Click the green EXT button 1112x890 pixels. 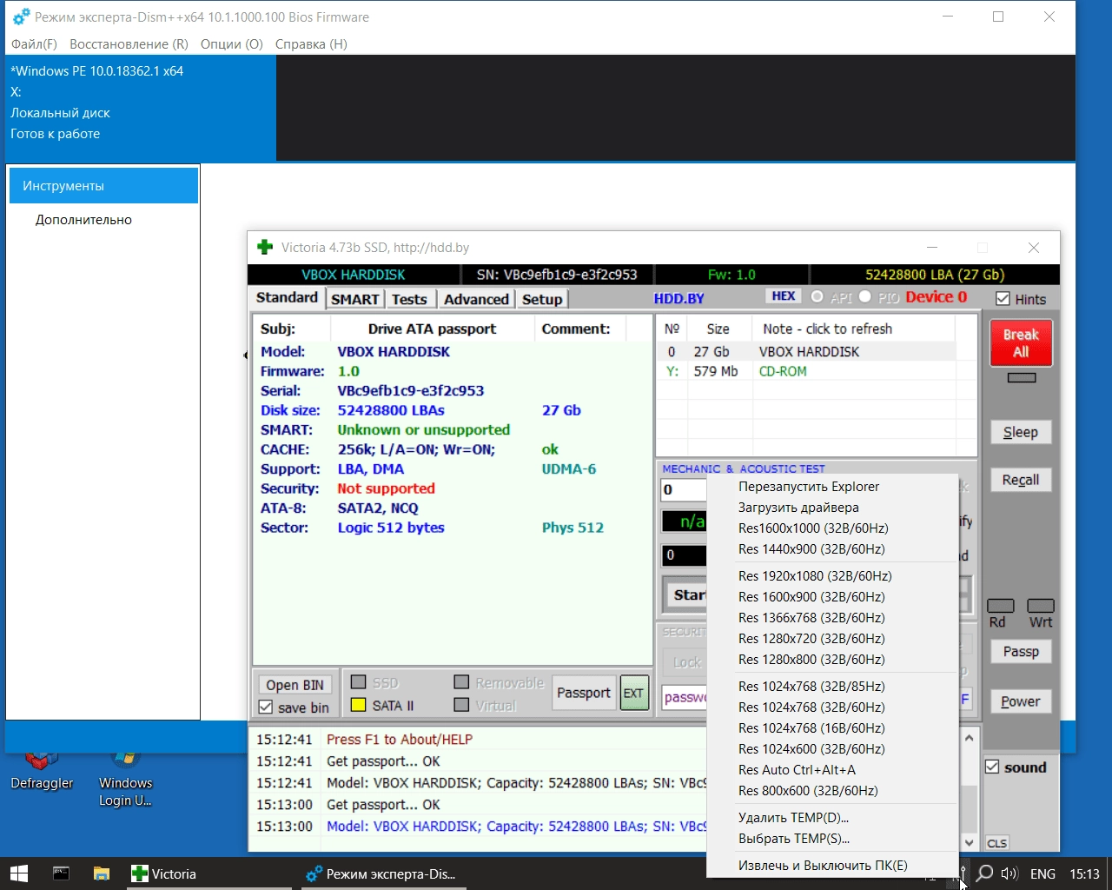coord(634,693)
